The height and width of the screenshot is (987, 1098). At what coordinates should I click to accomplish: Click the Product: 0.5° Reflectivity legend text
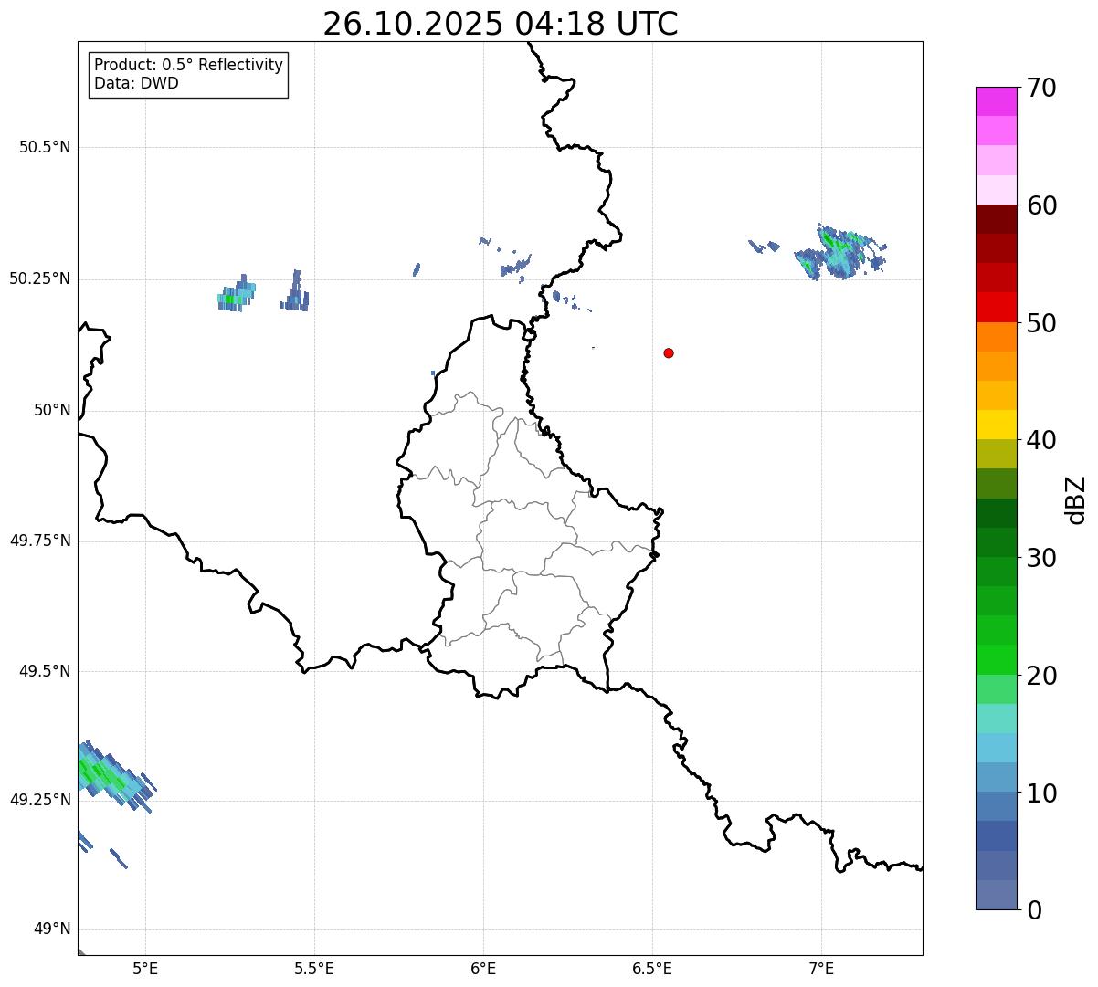pos(188,65)
